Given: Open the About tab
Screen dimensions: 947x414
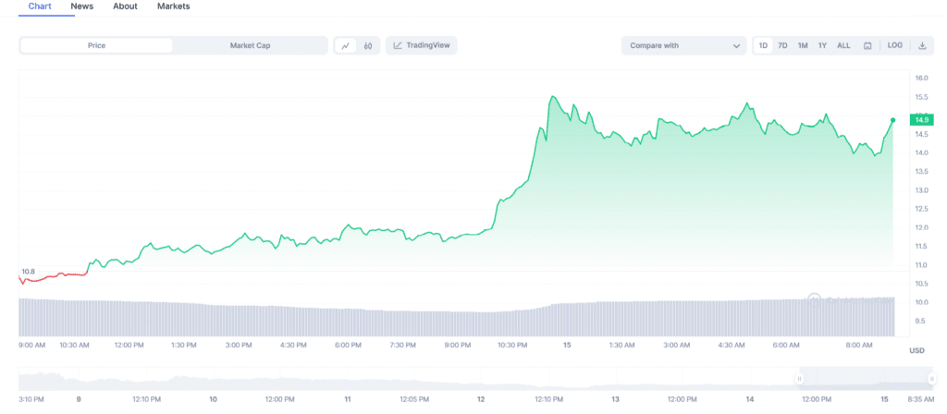Looking at the screenshot, I should (x=125, y=6).
